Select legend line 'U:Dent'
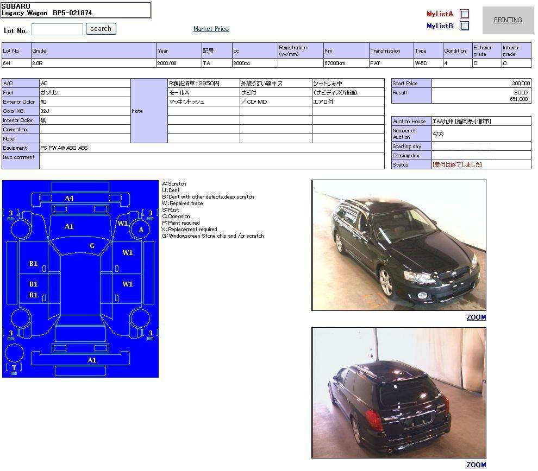 171,190
